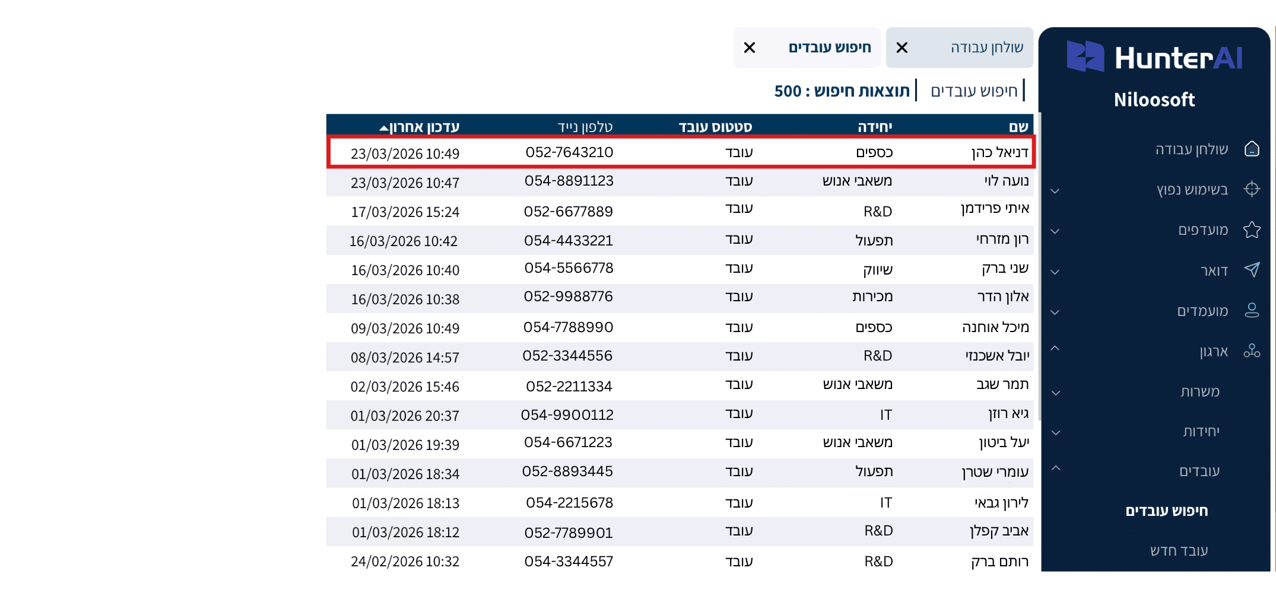Open the עובד חדש sidebar item
This screenshot has width=1276, height=593.
(x=1179, y=551)
